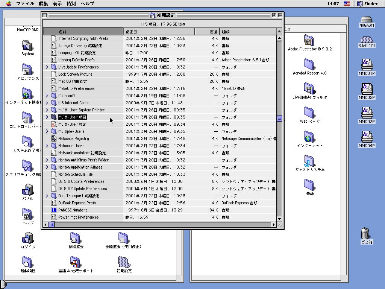This screenshot has width=385, height=289.
Task: Select the MMC01P printer desktop icon
Action: 367,64
